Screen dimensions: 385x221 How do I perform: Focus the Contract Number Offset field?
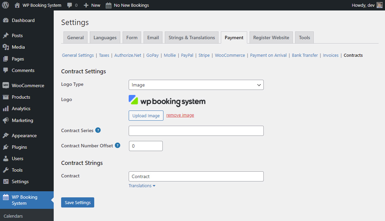point(146,146)
